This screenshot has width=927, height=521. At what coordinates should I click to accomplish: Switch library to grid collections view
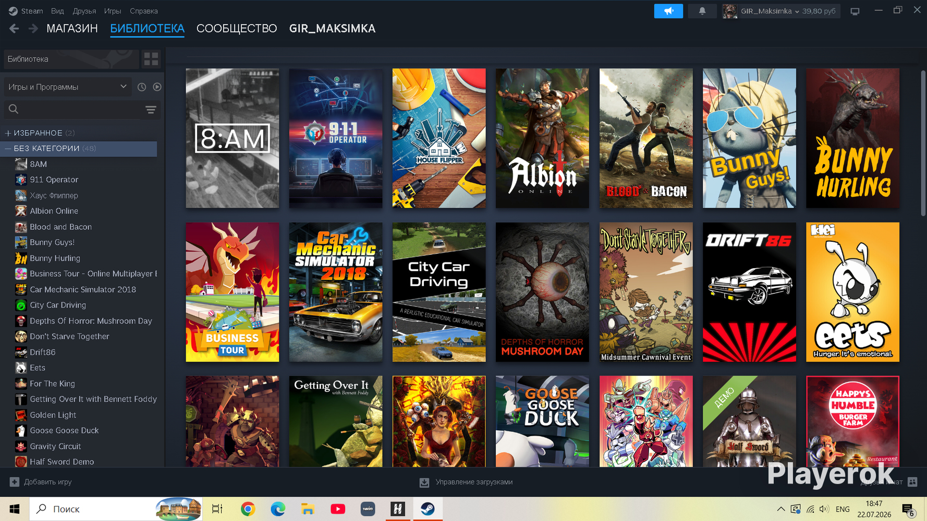[x=151, y=59]
